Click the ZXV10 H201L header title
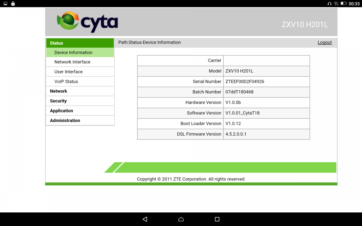The width and height of the screenshot is (362, 226). tap(305, 25)
